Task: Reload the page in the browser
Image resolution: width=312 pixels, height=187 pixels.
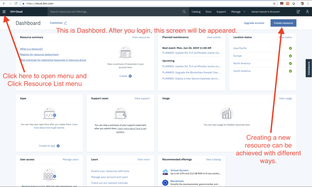Action: click(x=16, y=4)
